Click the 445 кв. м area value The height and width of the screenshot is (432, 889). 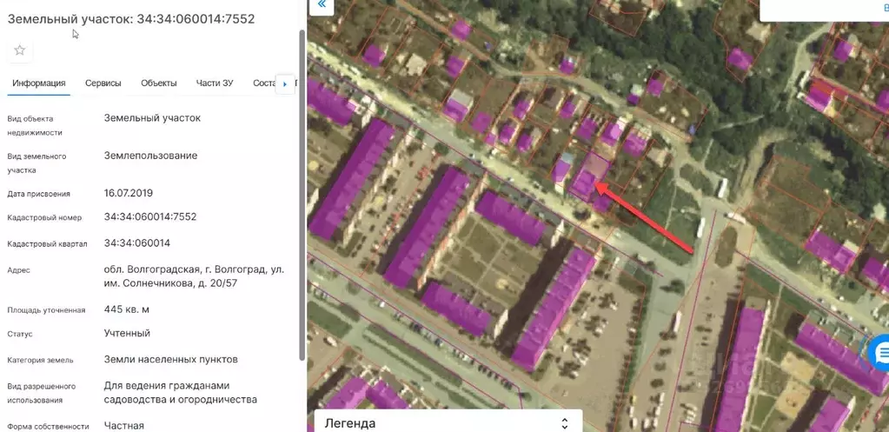pos(127,309)
